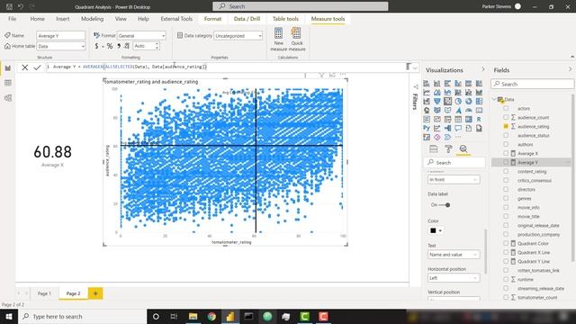Open Windows Start menu
Screen dimensions: 576x324
pos(9,316)
